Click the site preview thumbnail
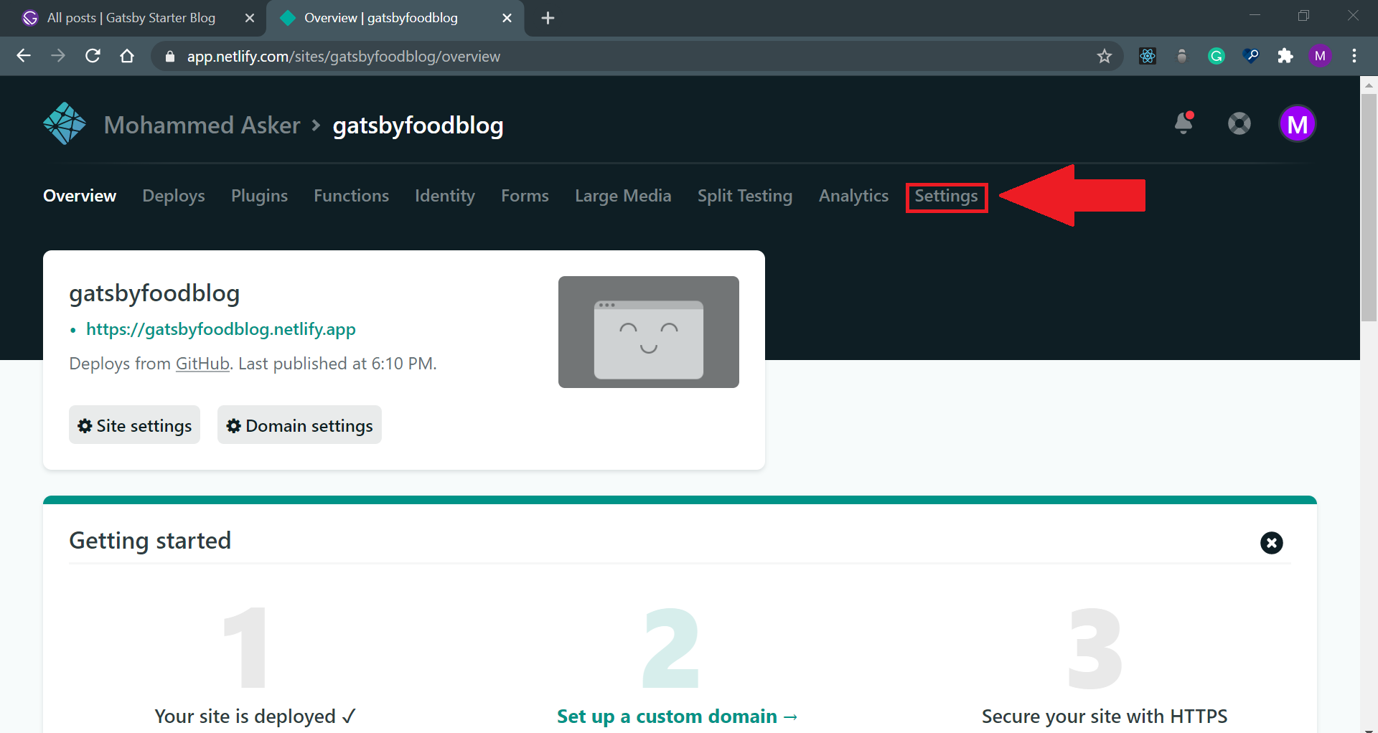This screenshot has height=733, width=1378. 649,332
